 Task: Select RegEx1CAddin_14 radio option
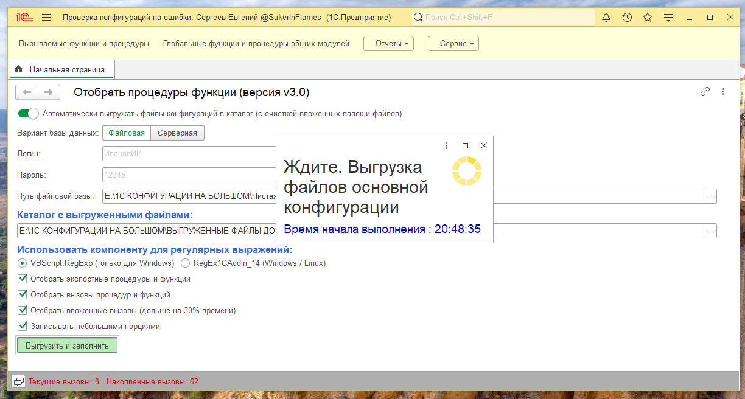pos(185,263)
